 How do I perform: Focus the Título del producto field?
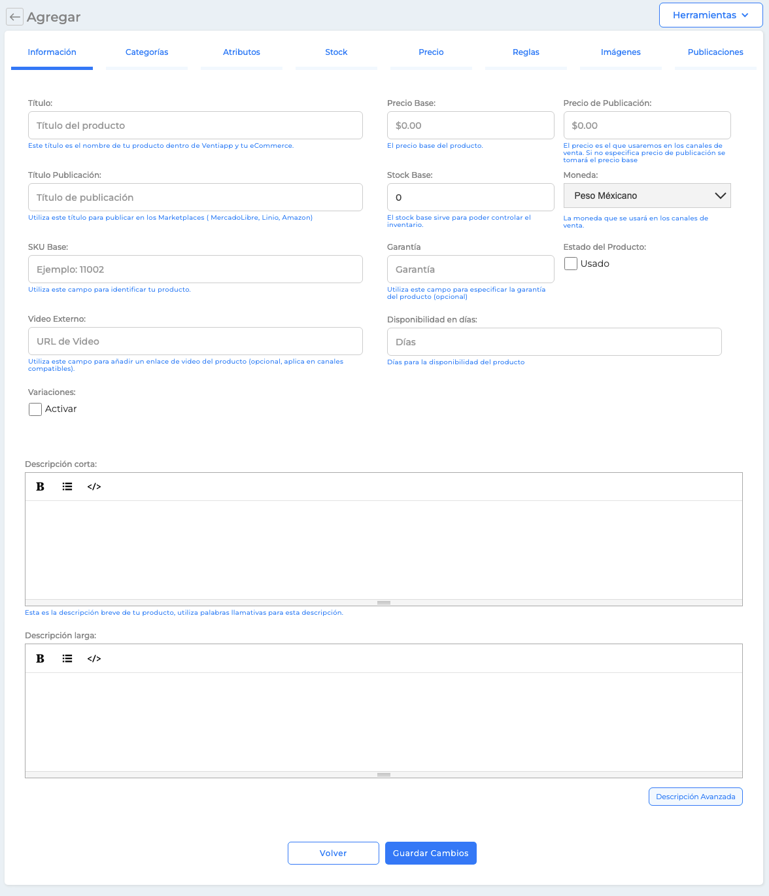click(x=196, y=125)
